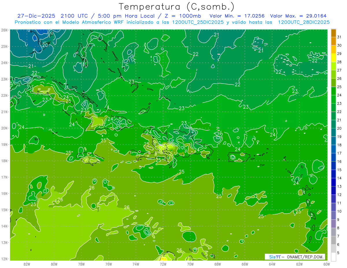Viewport: 347px width, 268px height.
Task: Click the valid-until time '1200UTC_28DIC2025'
Action: [304, 22]
